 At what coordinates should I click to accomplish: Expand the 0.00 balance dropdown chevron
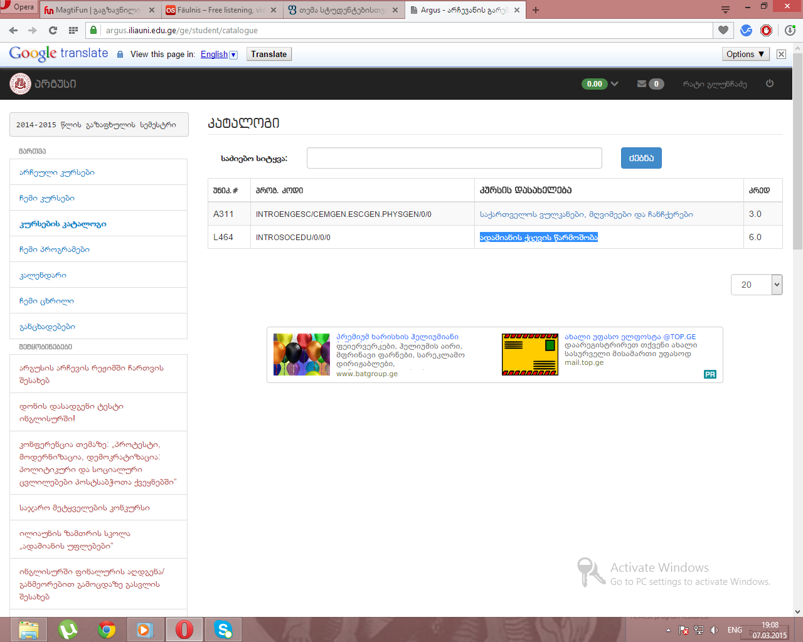(615, 83)
